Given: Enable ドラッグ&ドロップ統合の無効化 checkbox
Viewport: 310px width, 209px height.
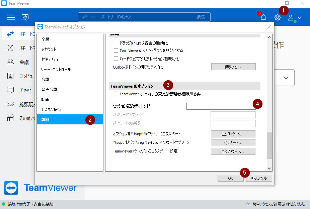Looking at the screenshot, I should coord(116,43).
